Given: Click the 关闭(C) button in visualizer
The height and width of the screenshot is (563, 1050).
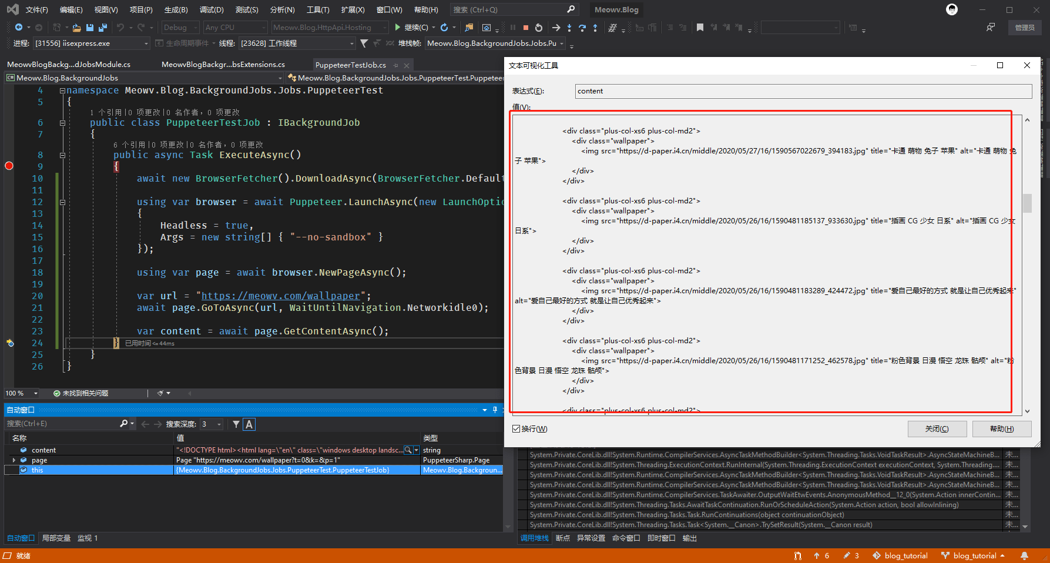Looking at the screenshot, I should (937, 429).
